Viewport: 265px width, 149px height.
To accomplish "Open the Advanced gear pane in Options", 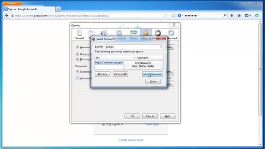I will click(x=171, y=35).
